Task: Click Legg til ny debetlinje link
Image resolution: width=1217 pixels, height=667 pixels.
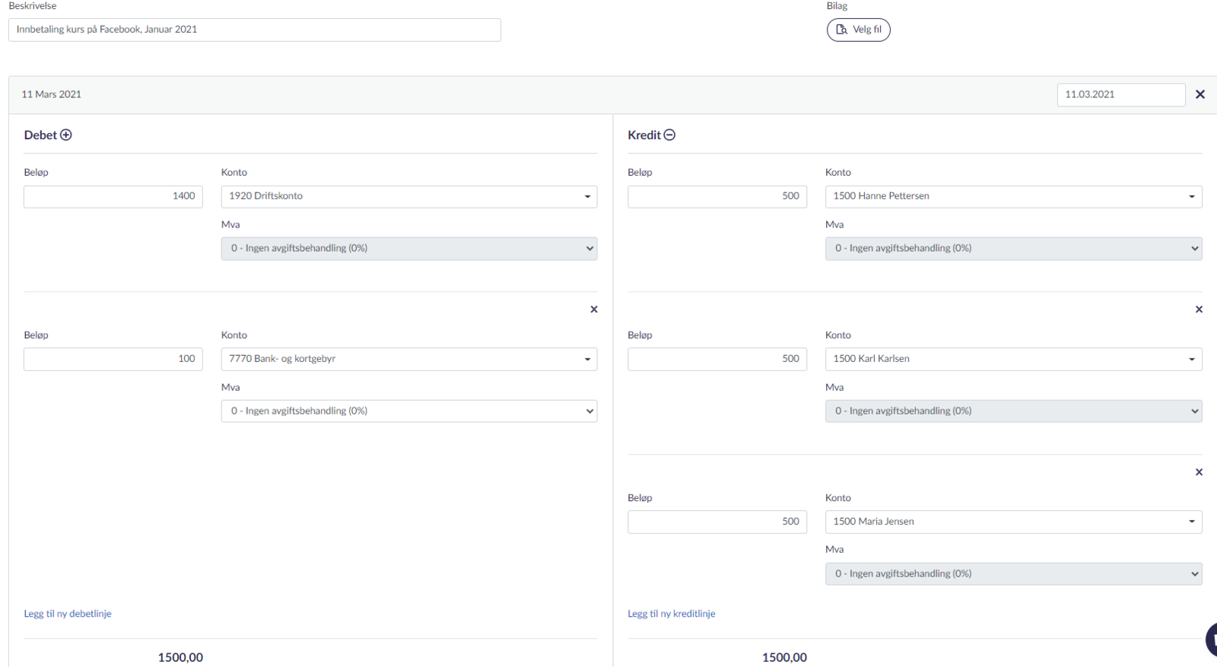Action: click(x=68, y=614)
